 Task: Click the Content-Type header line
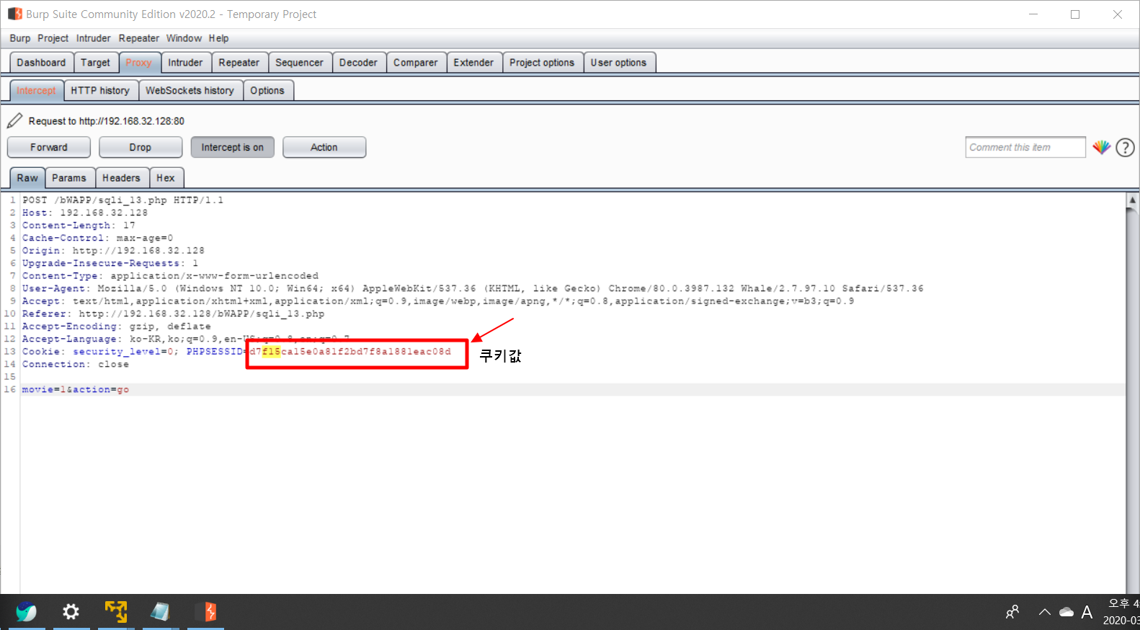170,276
